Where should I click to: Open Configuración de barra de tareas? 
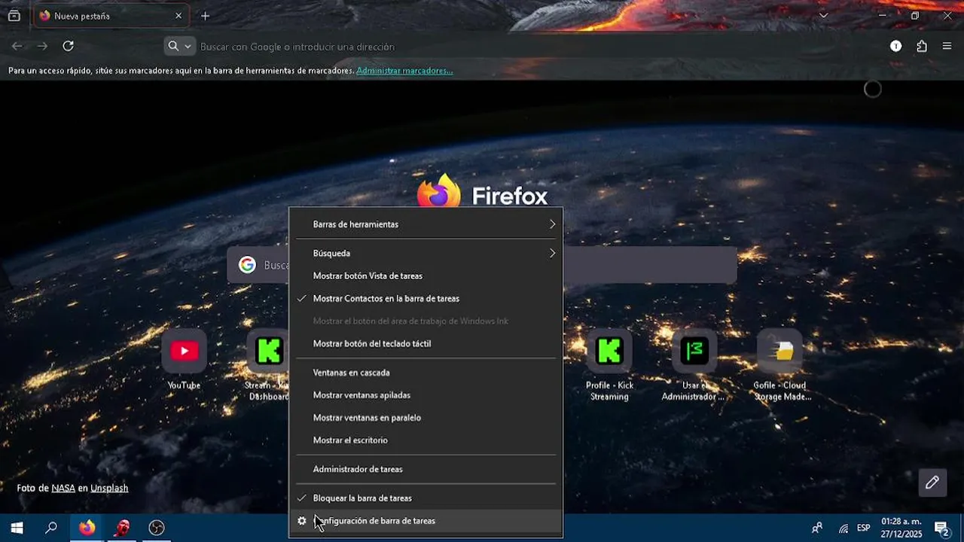click(426, 520)
